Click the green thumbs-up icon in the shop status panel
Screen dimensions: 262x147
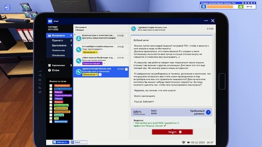coord(241,7)
